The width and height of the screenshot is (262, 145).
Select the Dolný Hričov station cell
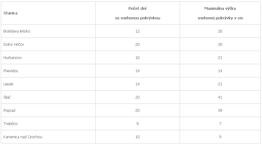(14, 45)
